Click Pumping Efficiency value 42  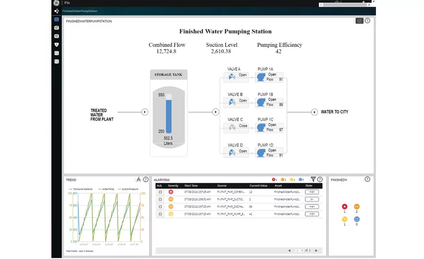pos(278,51)
